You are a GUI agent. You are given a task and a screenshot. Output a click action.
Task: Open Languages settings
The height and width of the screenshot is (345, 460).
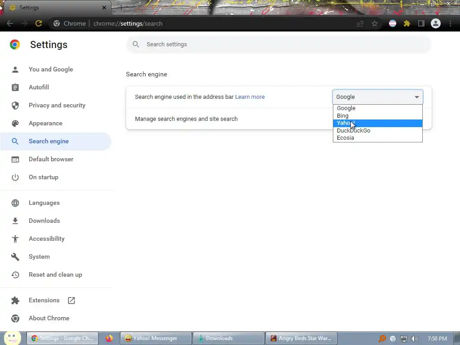[44, 203]
